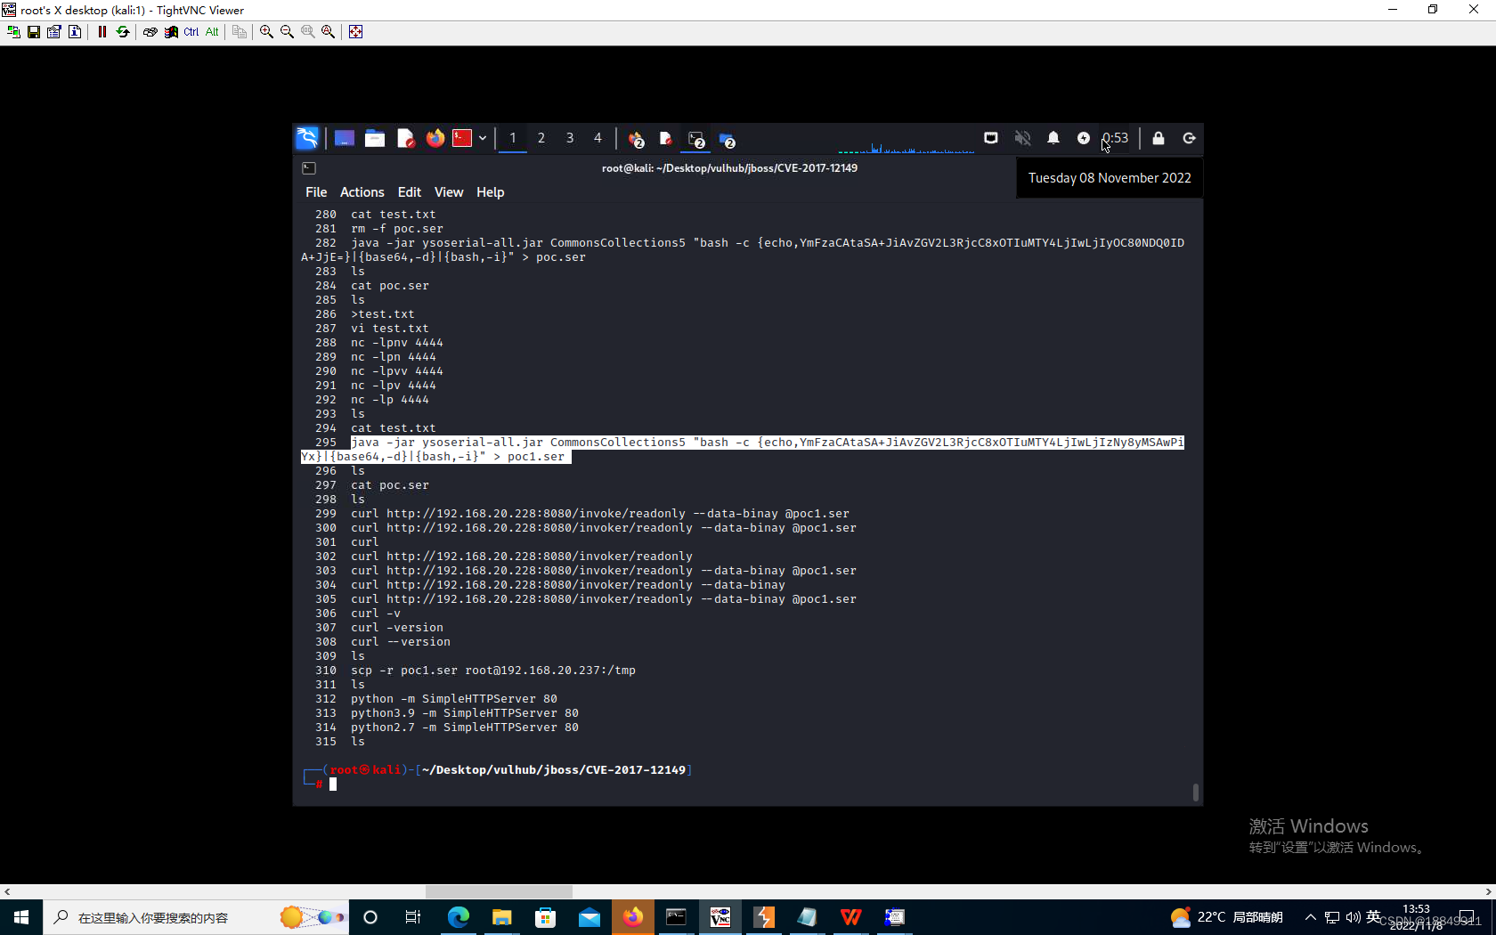1496x935 pixels.
Task: Click the terminal window icon left of the title
Action: [x=309, y=168]
